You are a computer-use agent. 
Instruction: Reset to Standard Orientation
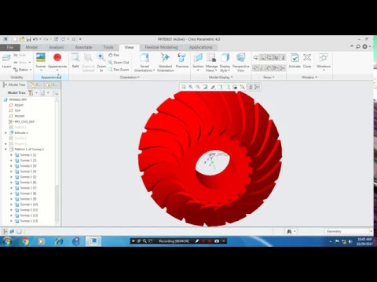click(165, 62)
